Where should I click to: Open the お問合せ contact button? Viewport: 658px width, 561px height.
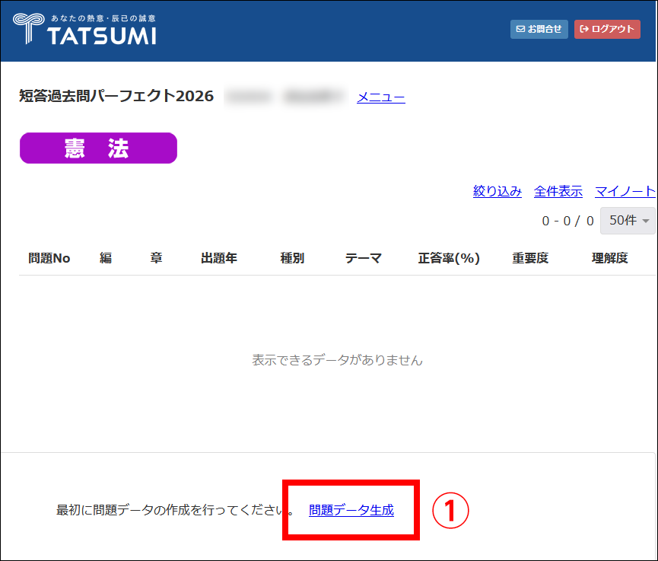pos(539,29)
